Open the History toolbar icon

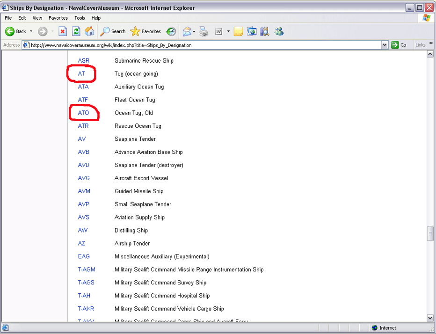pos(171,31)
